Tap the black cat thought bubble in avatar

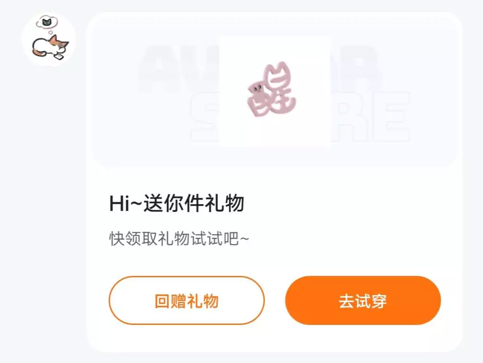coord(47,22)
